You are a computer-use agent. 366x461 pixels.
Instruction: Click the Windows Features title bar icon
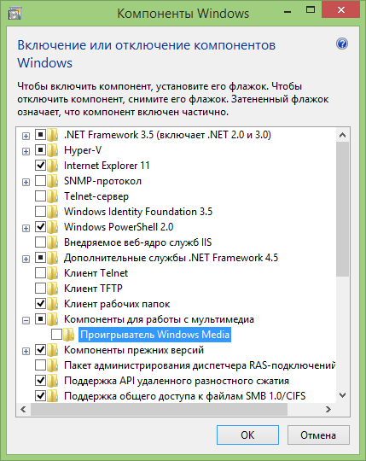(x=15, y=13)
